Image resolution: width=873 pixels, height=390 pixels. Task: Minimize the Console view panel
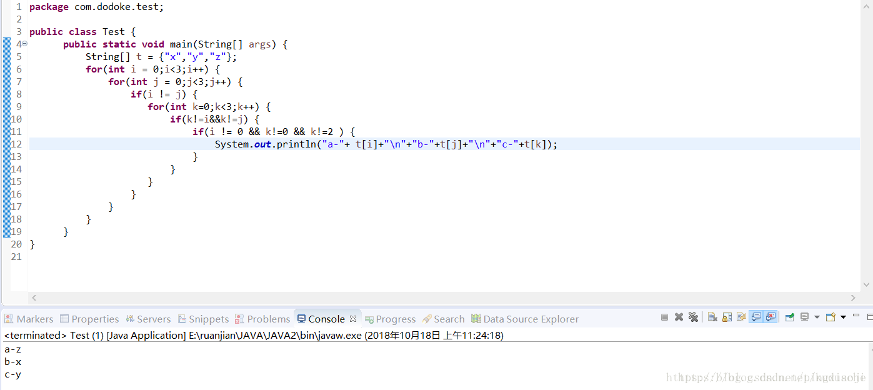point(856,316)
